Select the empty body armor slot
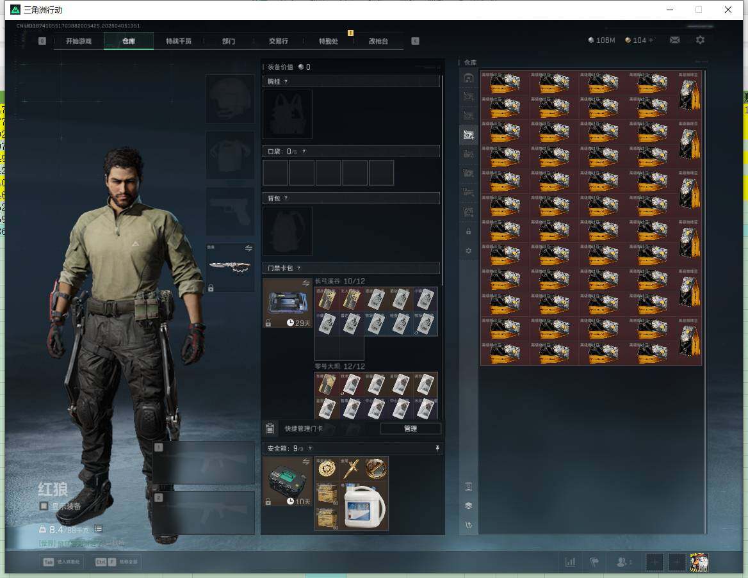Screen dimensions: 748x578 [230, 156]
